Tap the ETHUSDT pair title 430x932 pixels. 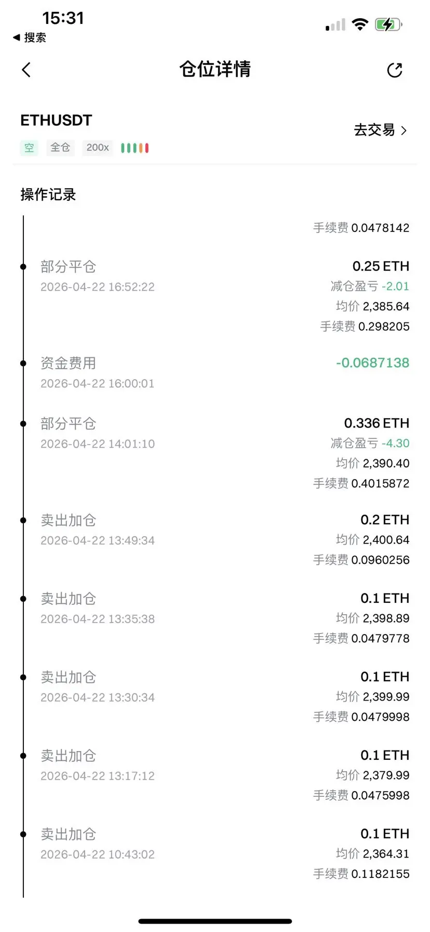click(x=56, y=120)
